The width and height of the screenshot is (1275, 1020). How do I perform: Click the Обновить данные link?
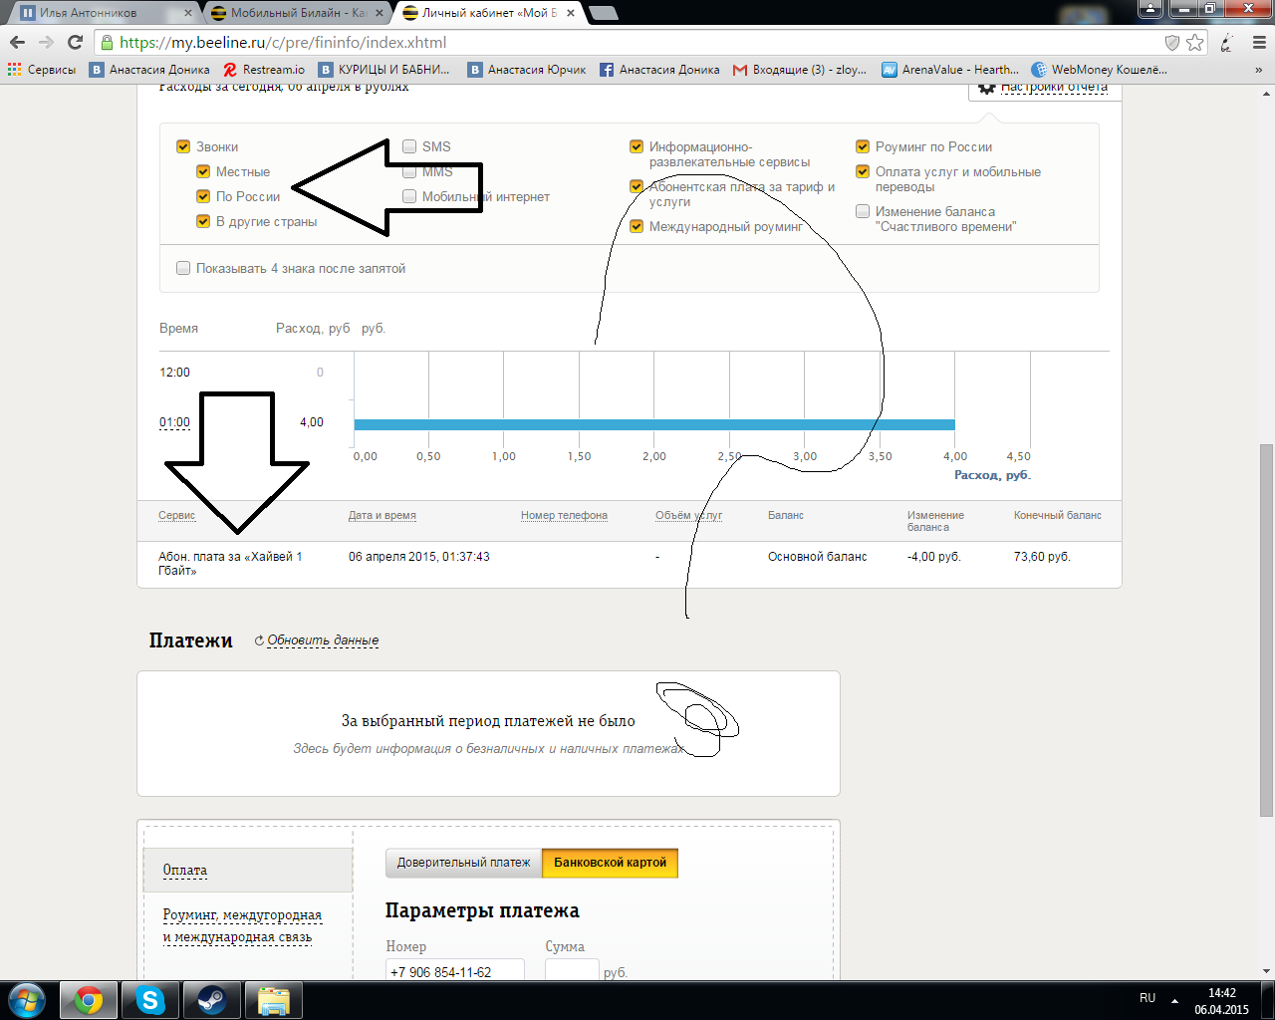click(x=323, y=640)
